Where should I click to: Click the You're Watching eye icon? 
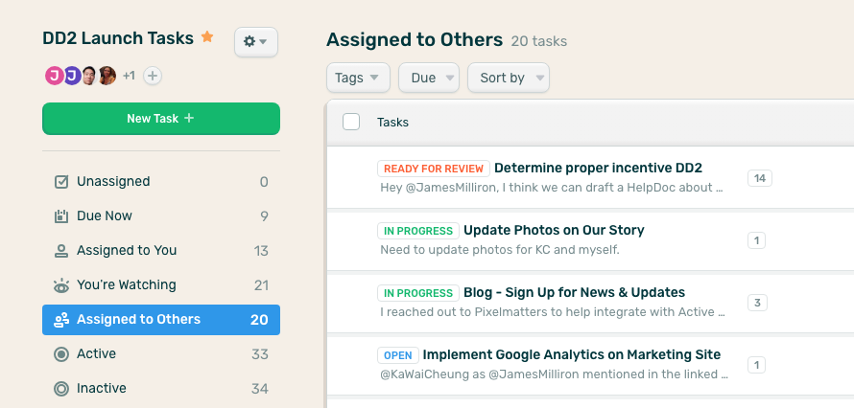61,285
